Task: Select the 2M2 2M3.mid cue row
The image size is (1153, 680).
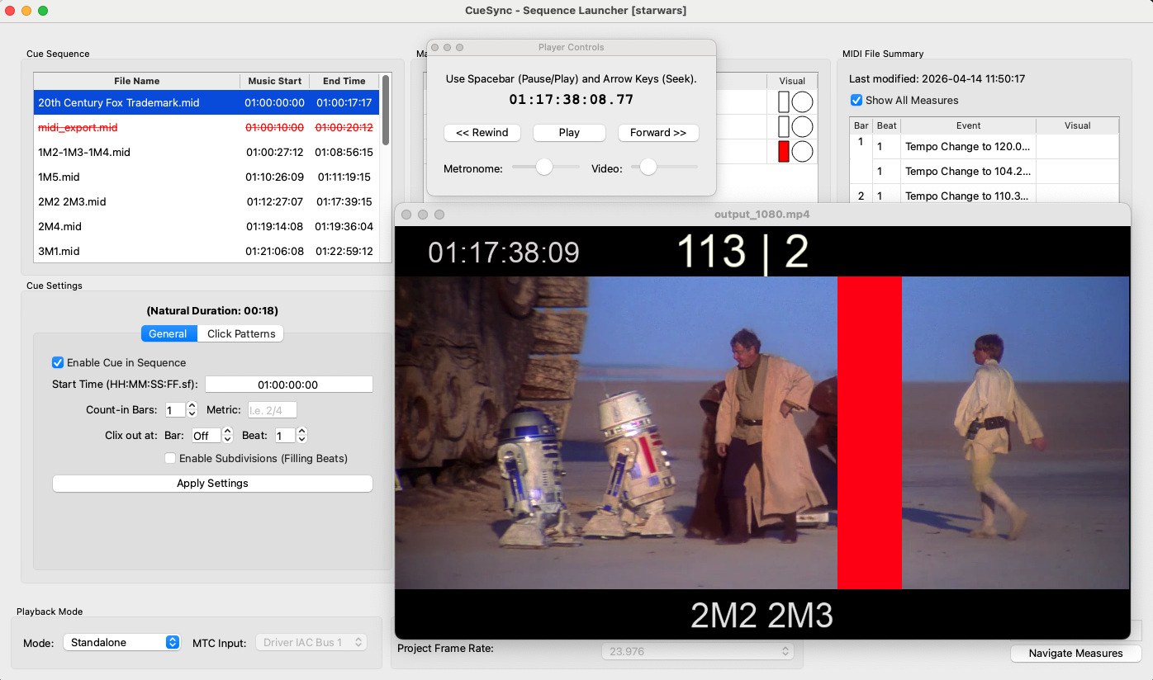Action: pos(206,201)
